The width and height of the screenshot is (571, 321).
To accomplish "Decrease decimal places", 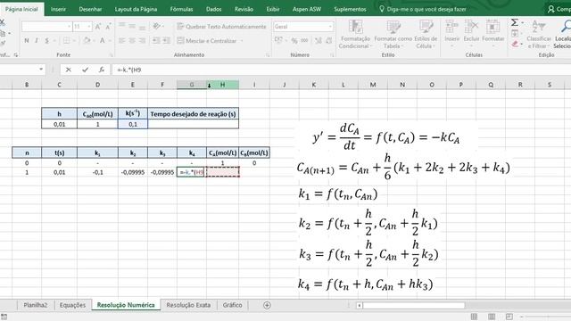I will (x=329, y=41).
